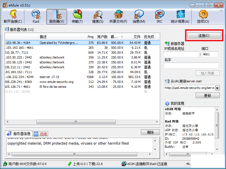This screenshot has width=226, height=169.
Task: Click the server.met URL text field
Action: coord(189,88)
